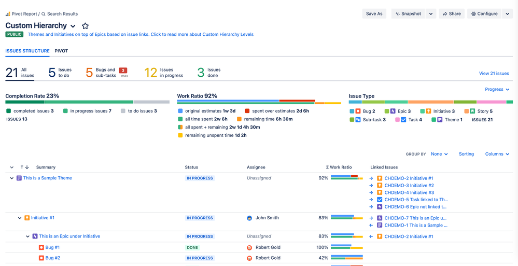Click the Bug #2 red bug icon
This screenshot has width=518, height=266.
coord(41,258)
